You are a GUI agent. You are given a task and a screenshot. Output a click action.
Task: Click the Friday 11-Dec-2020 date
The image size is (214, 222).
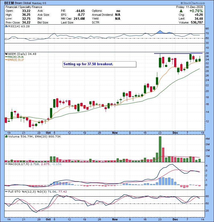click(189, 7)
